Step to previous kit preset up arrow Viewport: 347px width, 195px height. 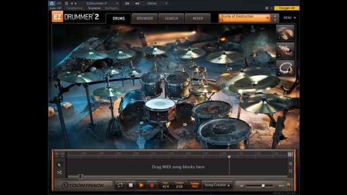(275, 16)
